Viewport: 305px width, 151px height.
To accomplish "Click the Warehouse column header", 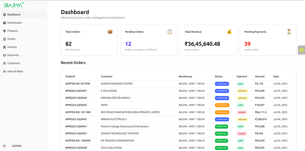I will pos(185,77).
